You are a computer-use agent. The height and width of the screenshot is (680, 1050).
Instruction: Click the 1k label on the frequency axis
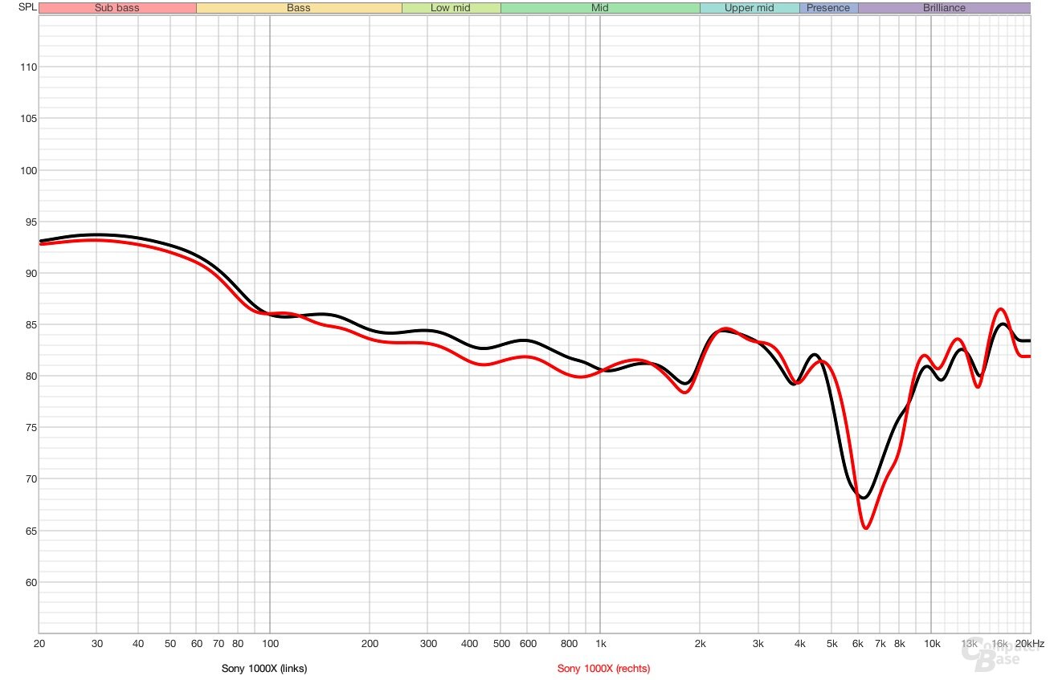[x=600, y=644]
